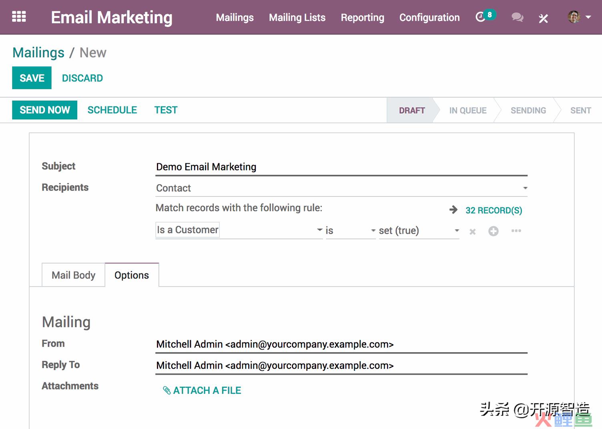The width and height of the screenshot is (602, 429).
Task: Open the set (true) value dropdown
Action: click(419, 231)
